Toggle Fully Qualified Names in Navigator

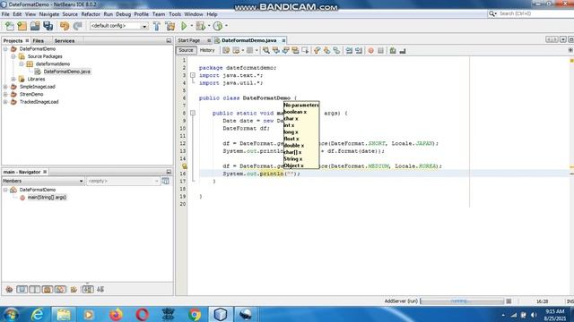74,290
